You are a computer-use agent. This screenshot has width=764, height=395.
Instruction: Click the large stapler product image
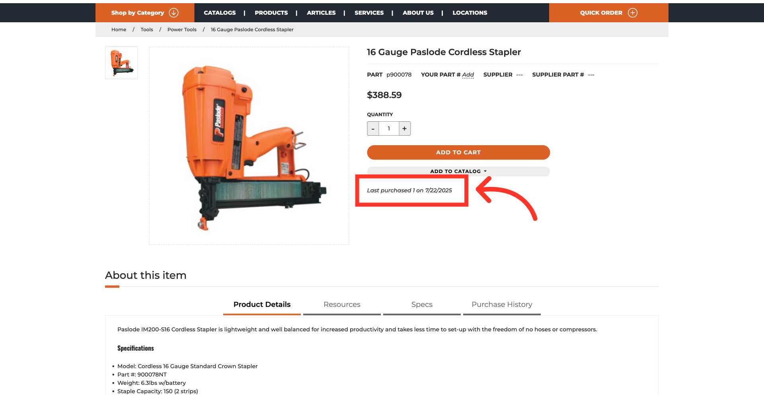(x=249, y=146)
